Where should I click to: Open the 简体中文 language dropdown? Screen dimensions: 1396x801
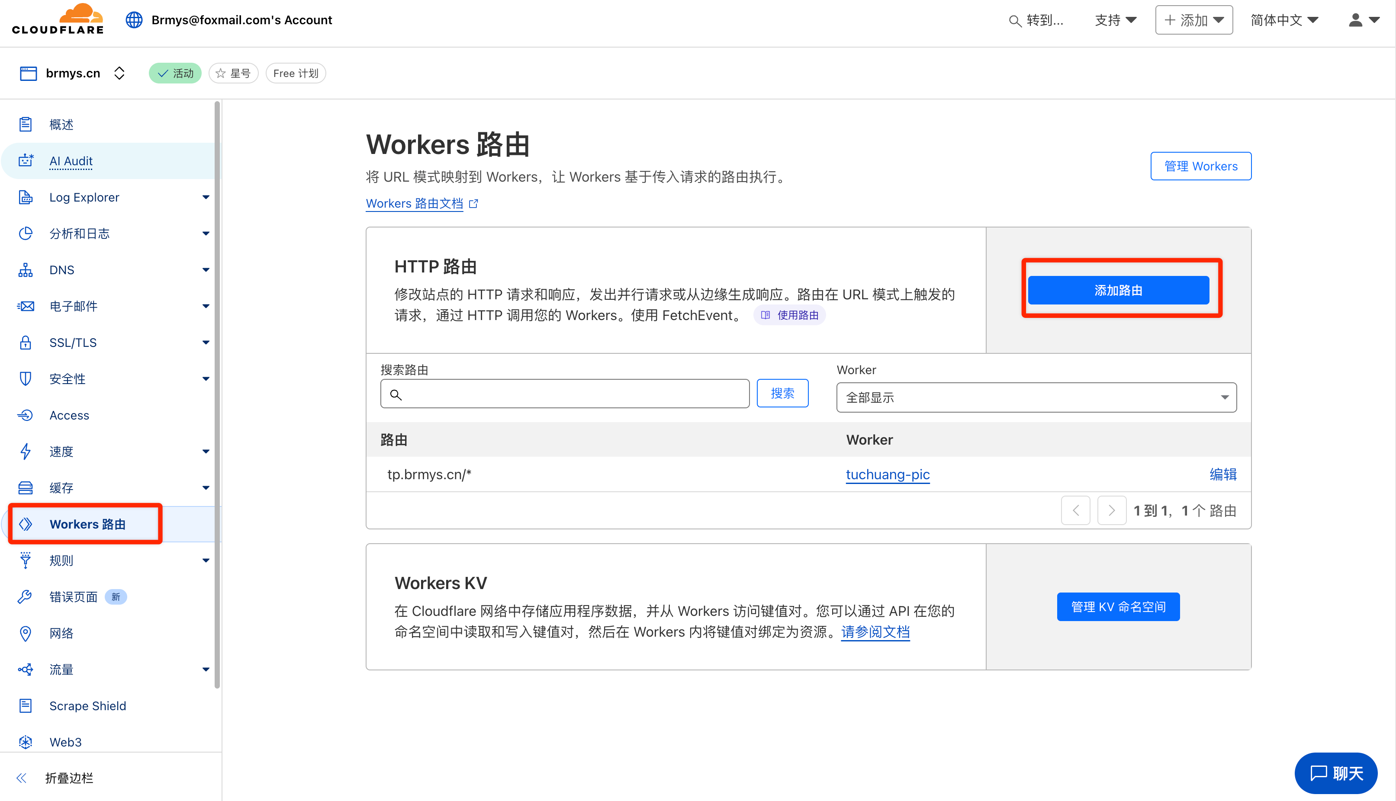point(1284,20)
